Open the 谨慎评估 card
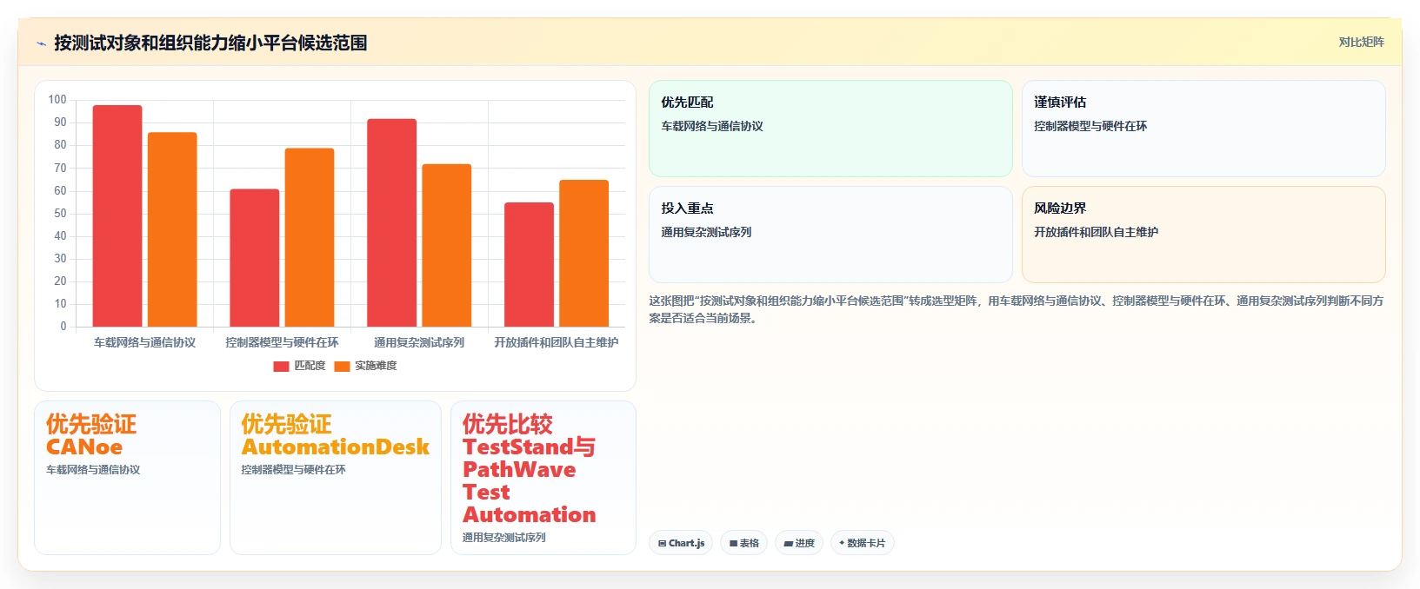Screen dimensions: 1420x589 click(1203, 129)
